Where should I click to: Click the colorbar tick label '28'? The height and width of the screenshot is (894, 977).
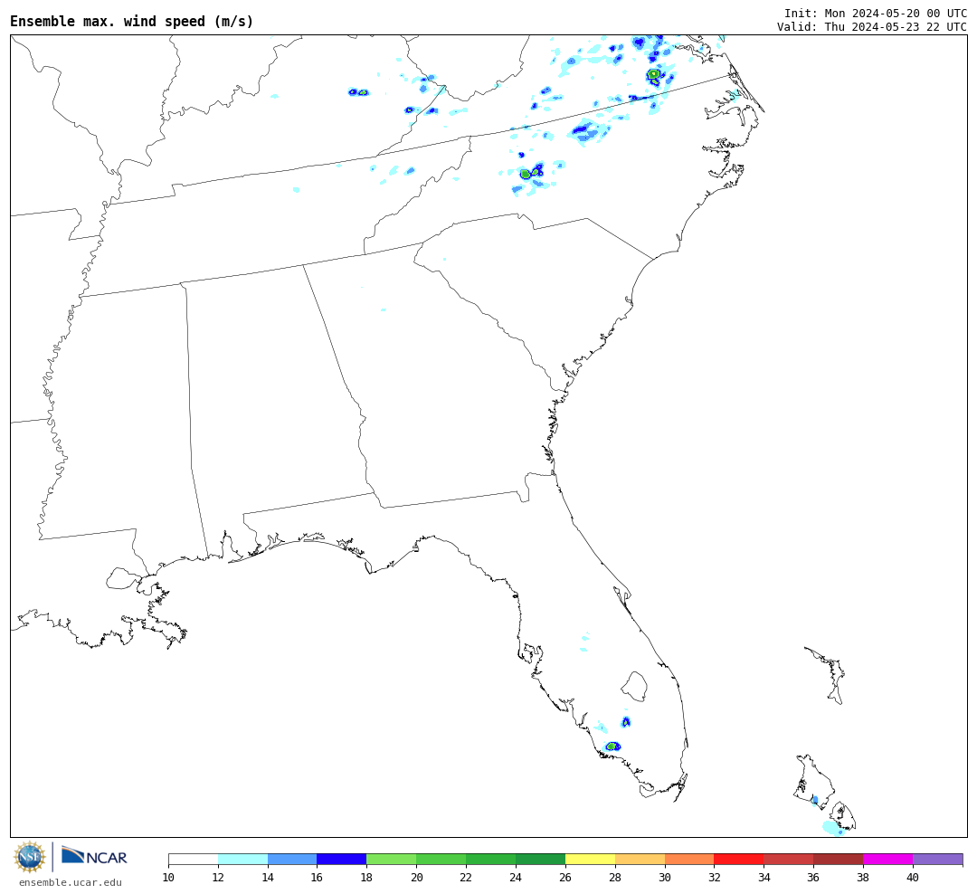tap(615, 878)
